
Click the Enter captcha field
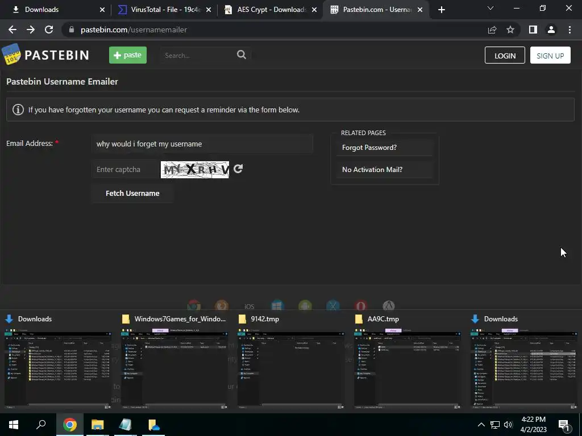tap(125, 169)
